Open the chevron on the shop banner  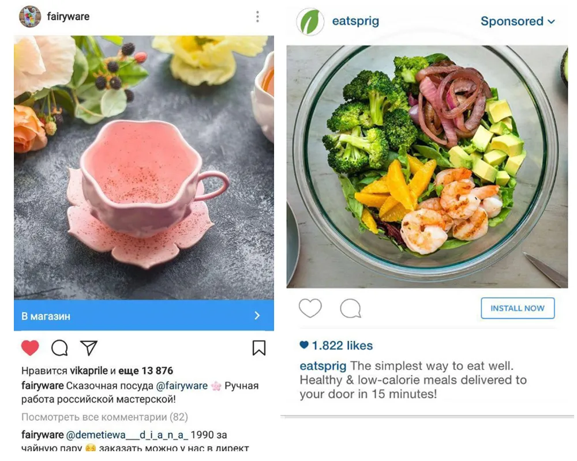(257, 316)
